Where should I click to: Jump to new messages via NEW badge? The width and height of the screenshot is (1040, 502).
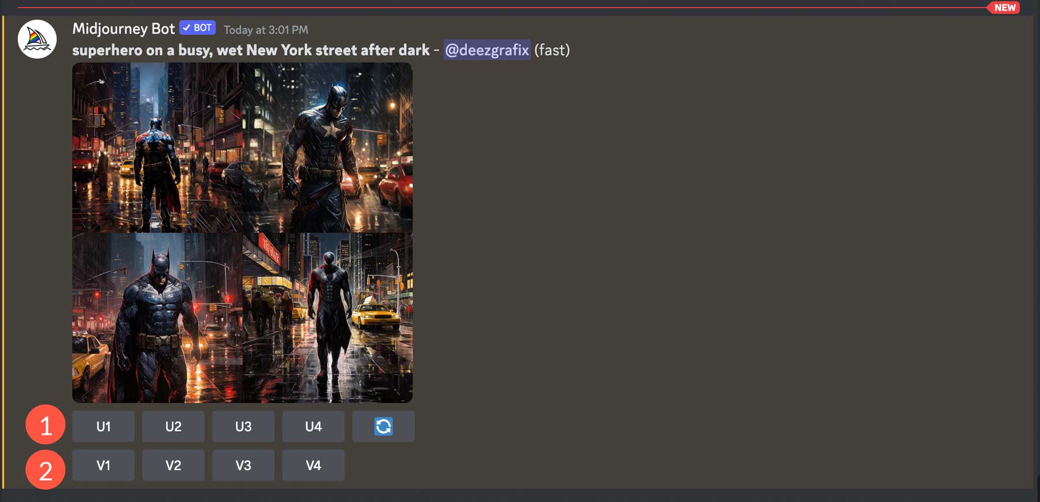click(1005, 8)
